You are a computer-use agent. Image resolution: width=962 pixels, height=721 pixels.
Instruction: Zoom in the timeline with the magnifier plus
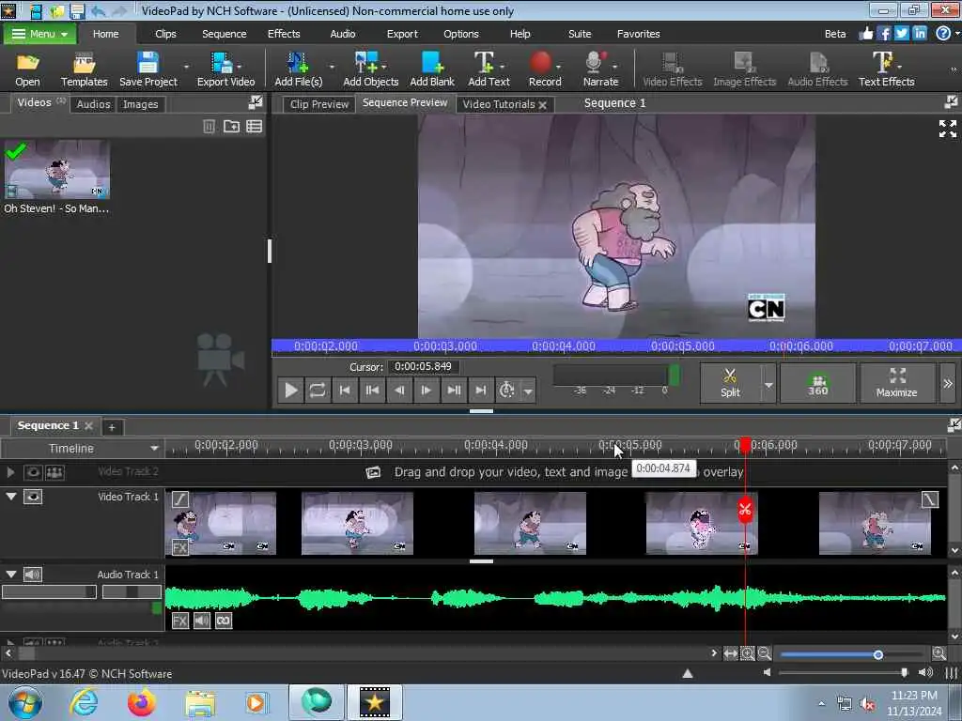tap(939, 653)
